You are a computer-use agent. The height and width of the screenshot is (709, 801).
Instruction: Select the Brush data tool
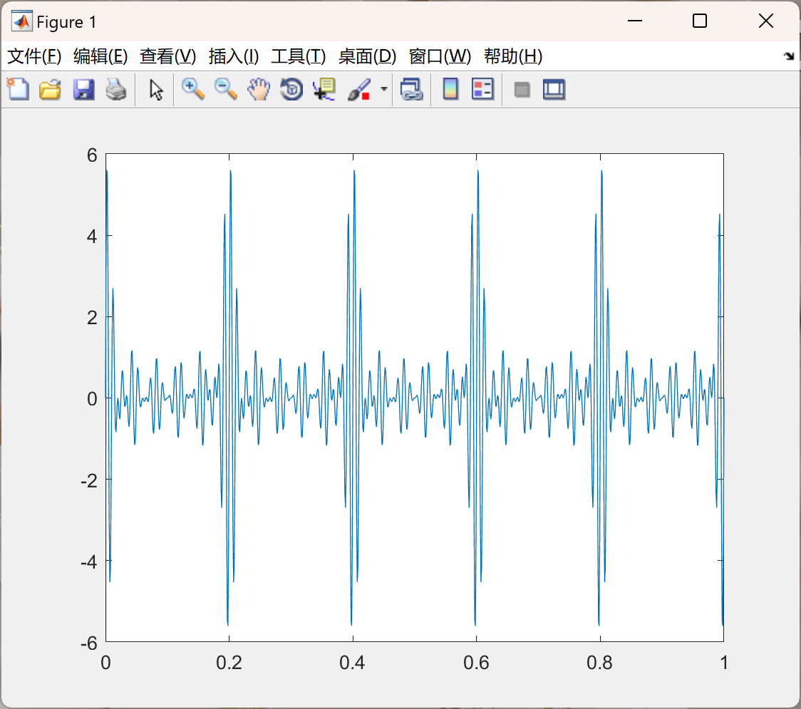tap(359, 89)
